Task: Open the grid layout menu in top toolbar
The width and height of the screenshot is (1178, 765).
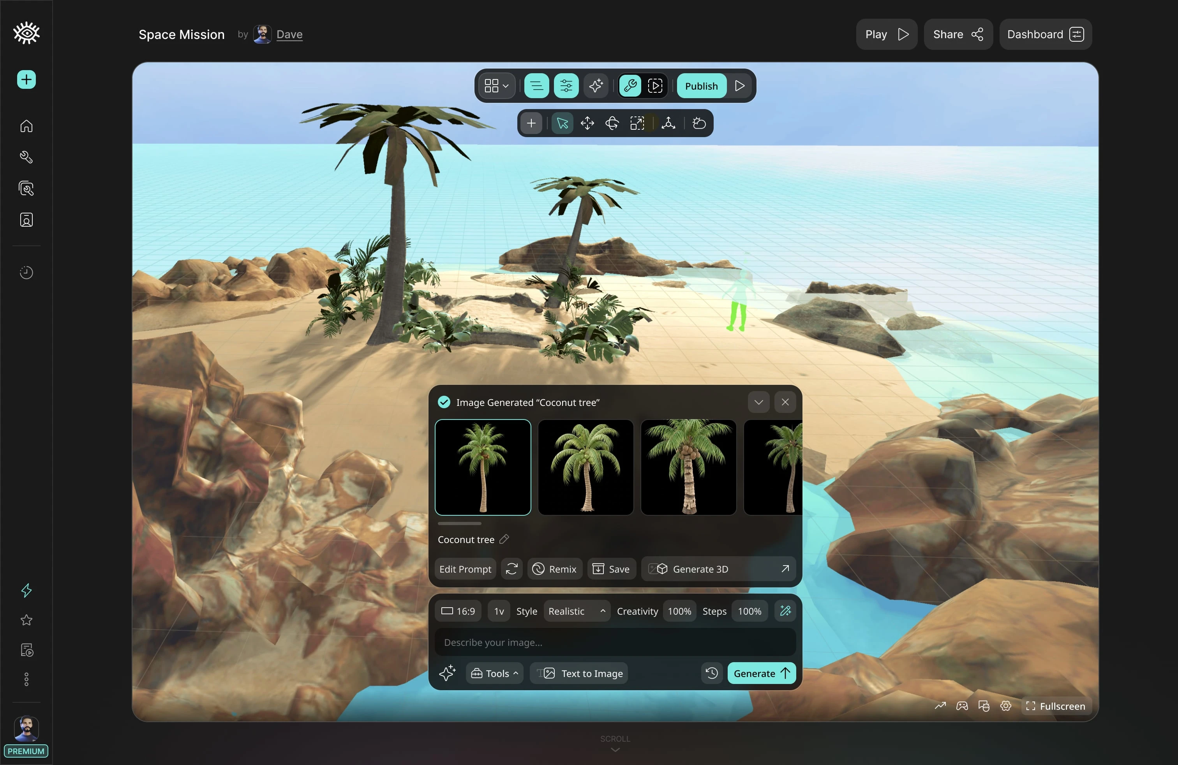Action: tap(496, 86)
